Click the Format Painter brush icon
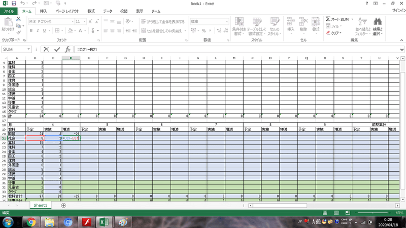This screenshot has width=406, height=228. point(18,32)
